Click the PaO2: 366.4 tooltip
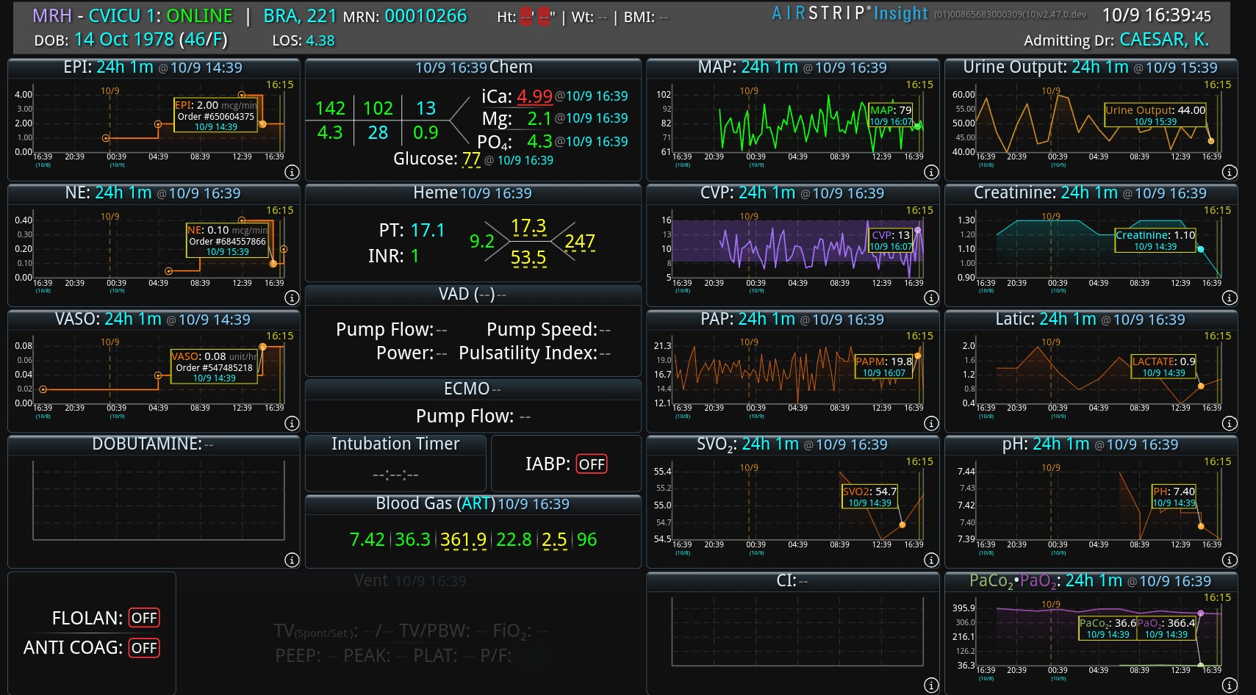 [x=1167, y=628]
